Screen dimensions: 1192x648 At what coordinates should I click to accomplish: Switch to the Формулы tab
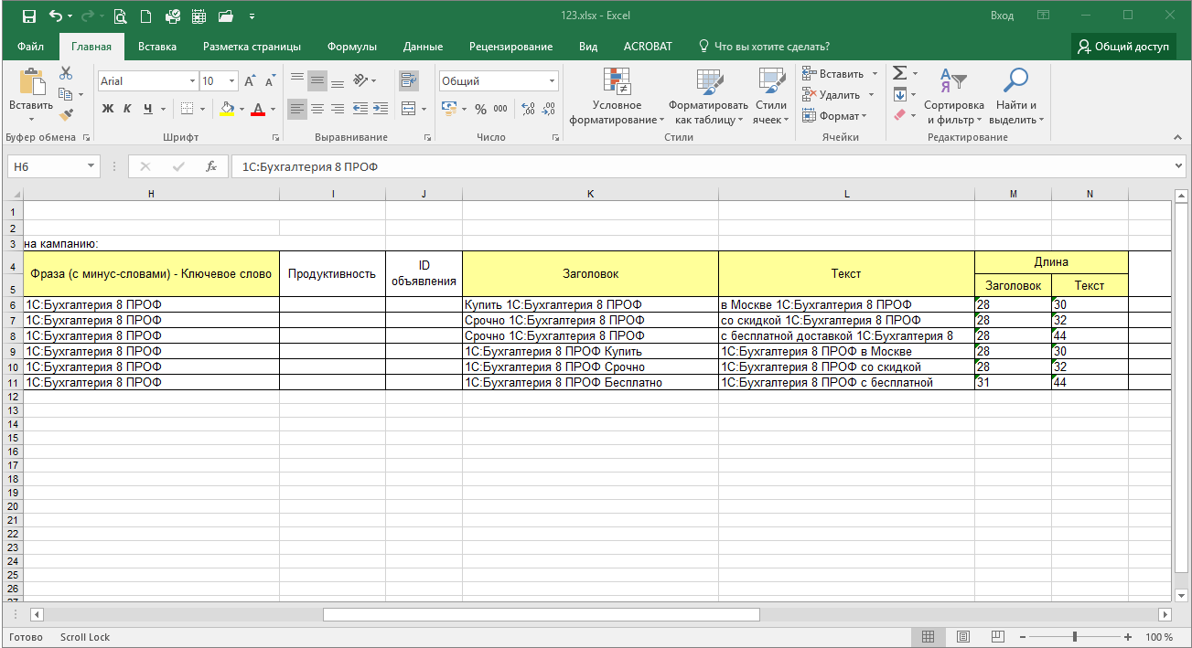(351, 47)
